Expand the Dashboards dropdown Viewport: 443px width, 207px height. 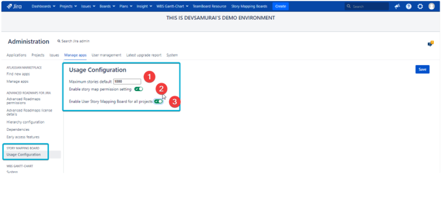43,7
